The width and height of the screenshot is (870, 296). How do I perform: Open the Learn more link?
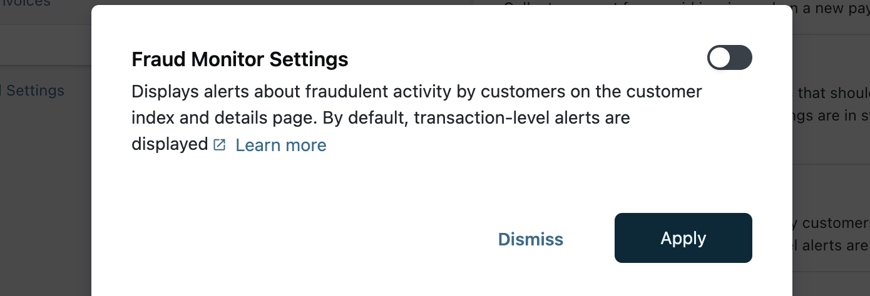pos(280,146)
